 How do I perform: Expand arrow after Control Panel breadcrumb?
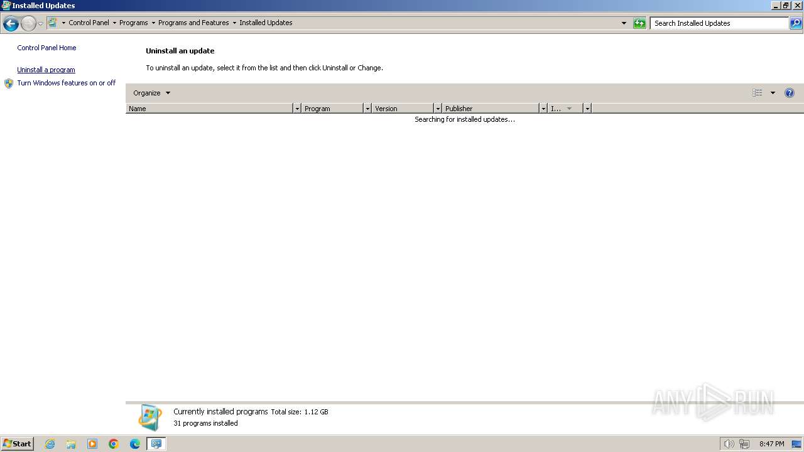114,23
